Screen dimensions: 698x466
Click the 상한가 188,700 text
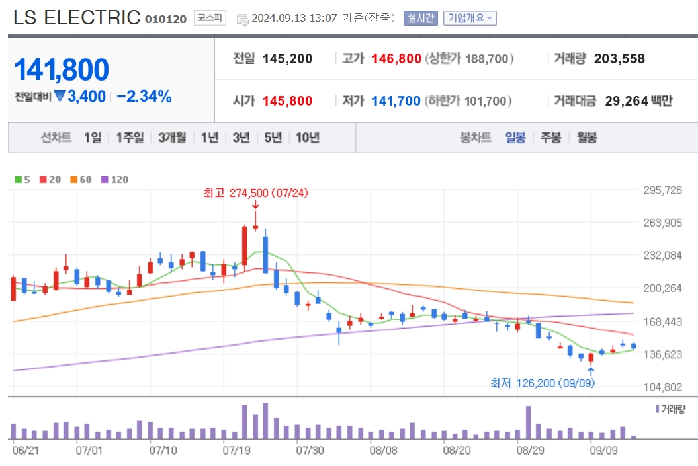pos(469,59)
